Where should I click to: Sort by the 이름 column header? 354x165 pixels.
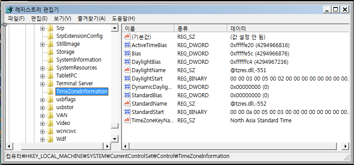coord(148,29)
